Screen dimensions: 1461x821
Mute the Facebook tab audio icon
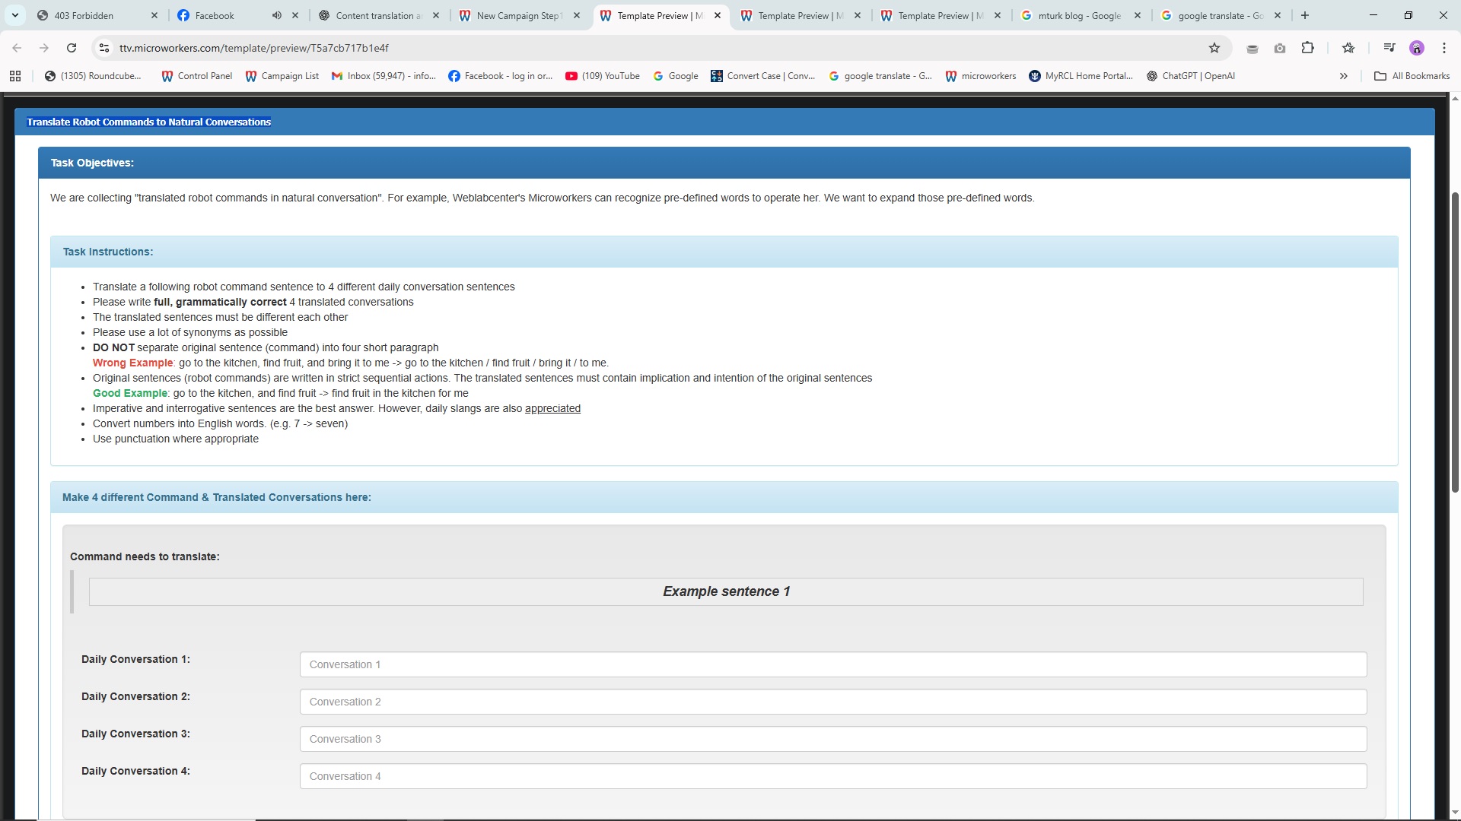[277, 15]
